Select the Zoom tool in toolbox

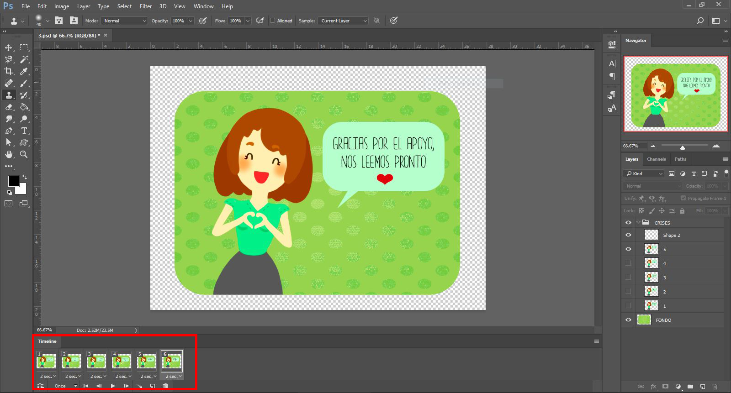tap(24, 154)
